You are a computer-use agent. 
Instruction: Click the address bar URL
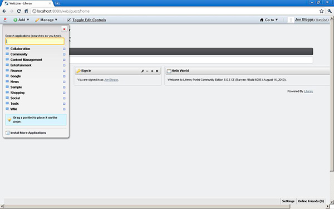[x=63, y=11]
